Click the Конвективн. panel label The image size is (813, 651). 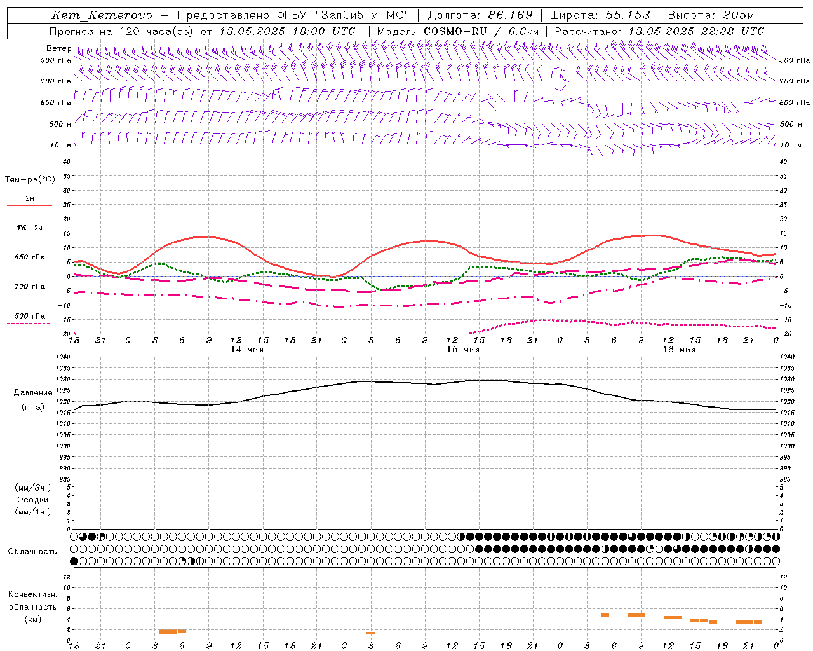click(32, 594)
